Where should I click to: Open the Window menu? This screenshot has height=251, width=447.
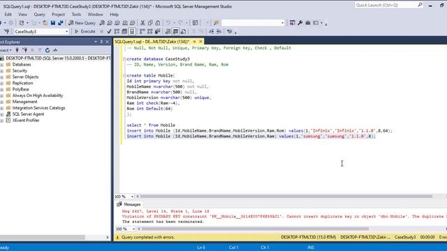click(x=95, y=14)
